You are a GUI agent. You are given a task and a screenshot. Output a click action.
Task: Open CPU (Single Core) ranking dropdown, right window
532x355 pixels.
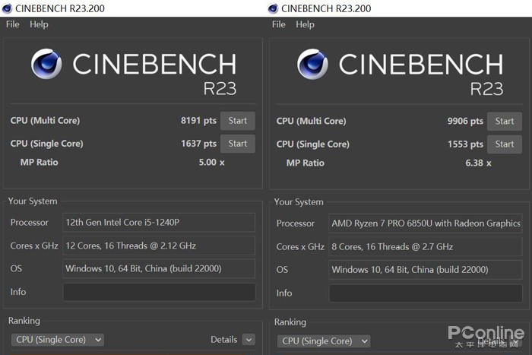324,341
